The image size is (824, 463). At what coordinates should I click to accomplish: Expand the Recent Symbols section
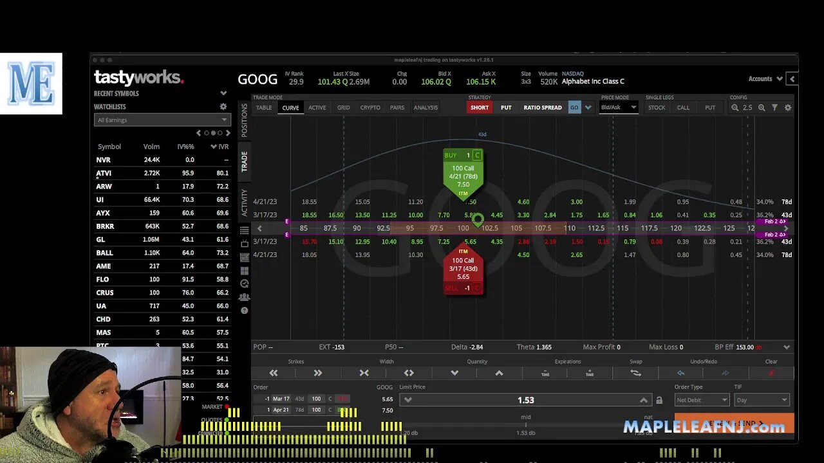pos(223,93)
